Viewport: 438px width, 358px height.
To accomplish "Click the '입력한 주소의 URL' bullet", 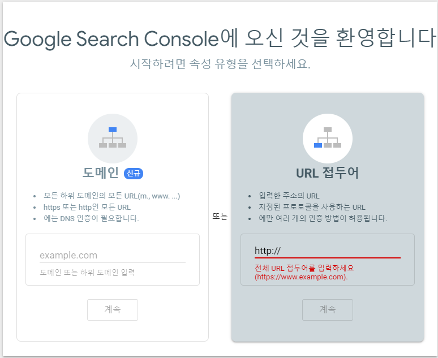I will coord(289,196).
